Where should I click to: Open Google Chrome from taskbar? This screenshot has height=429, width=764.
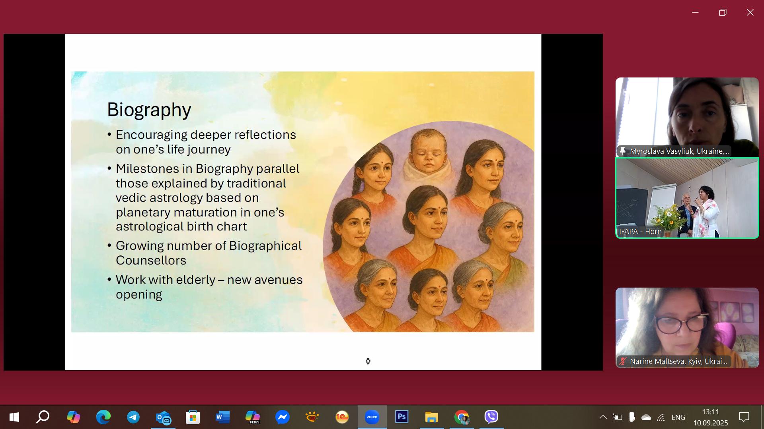pyautogui.click(x=462, y=417)
